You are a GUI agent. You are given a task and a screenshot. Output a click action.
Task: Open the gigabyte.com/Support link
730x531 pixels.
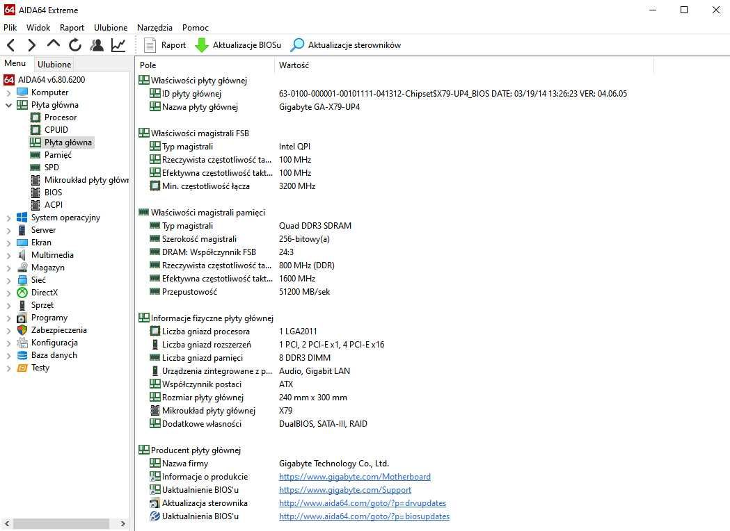(x=345, y=489)
